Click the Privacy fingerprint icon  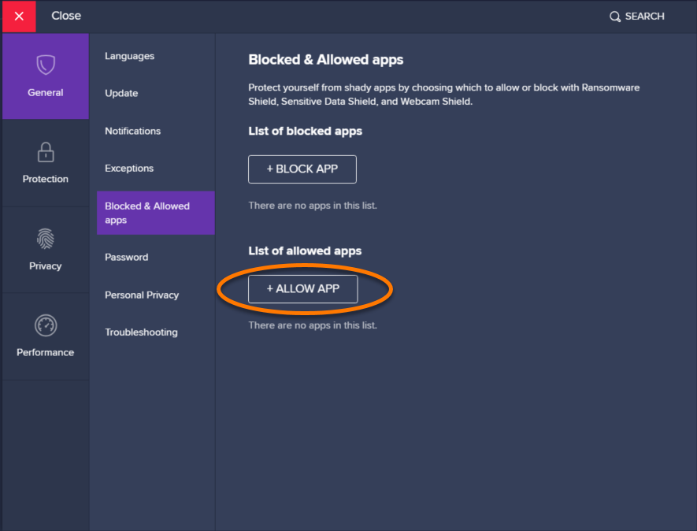[x=46, y=238]
